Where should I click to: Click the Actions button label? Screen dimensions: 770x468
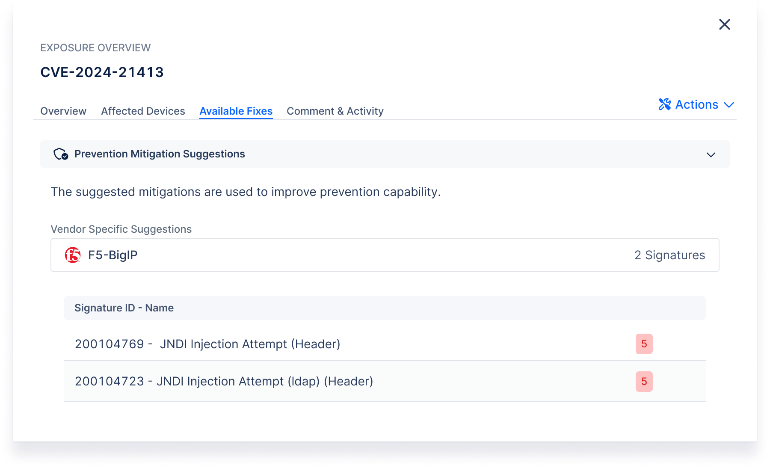[x=696, y=105]
